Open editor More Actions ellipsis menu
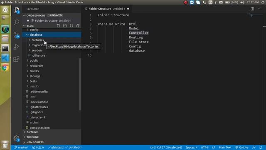This screenshot has width=266, height=150. pos(260,9)
